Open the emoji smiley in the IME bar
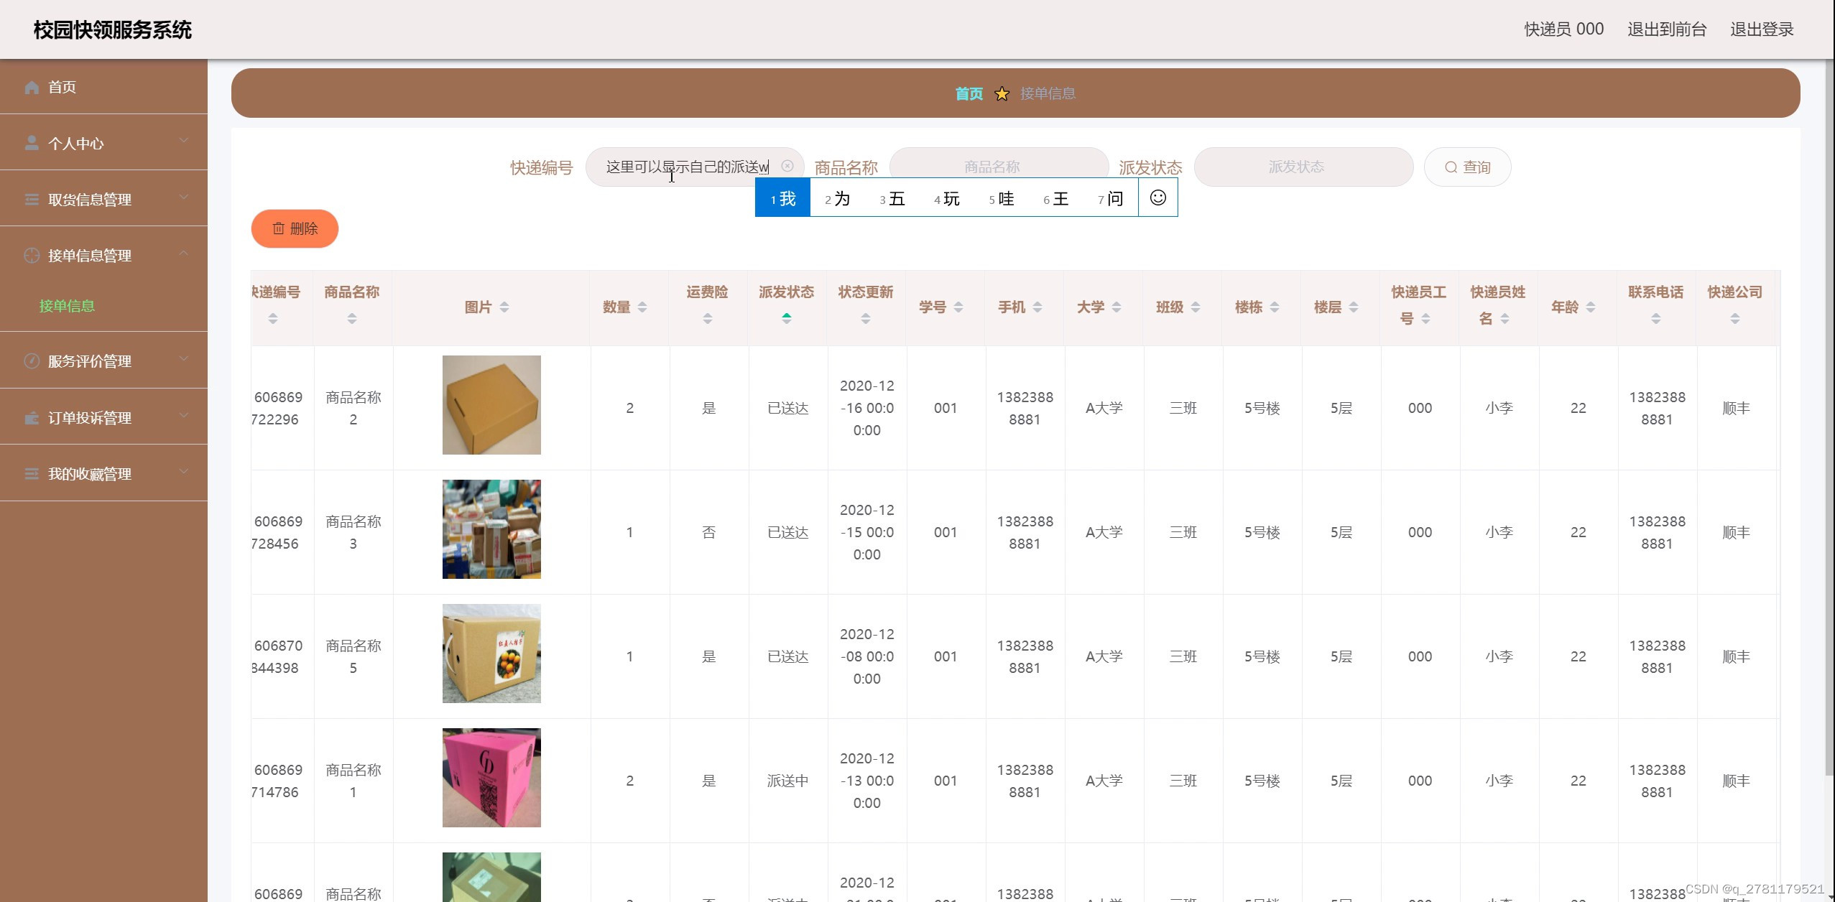 coord(1157,197)
